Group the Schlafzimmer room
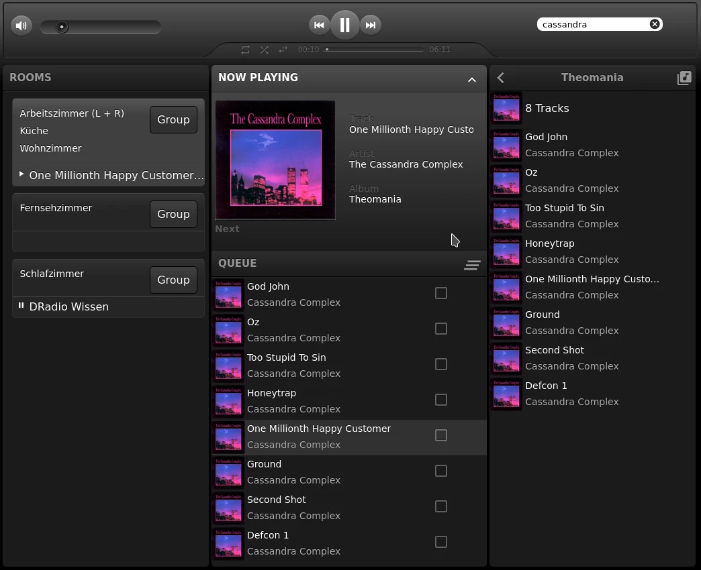This screenshot has height=570, width=701. (x=173, y=280)
